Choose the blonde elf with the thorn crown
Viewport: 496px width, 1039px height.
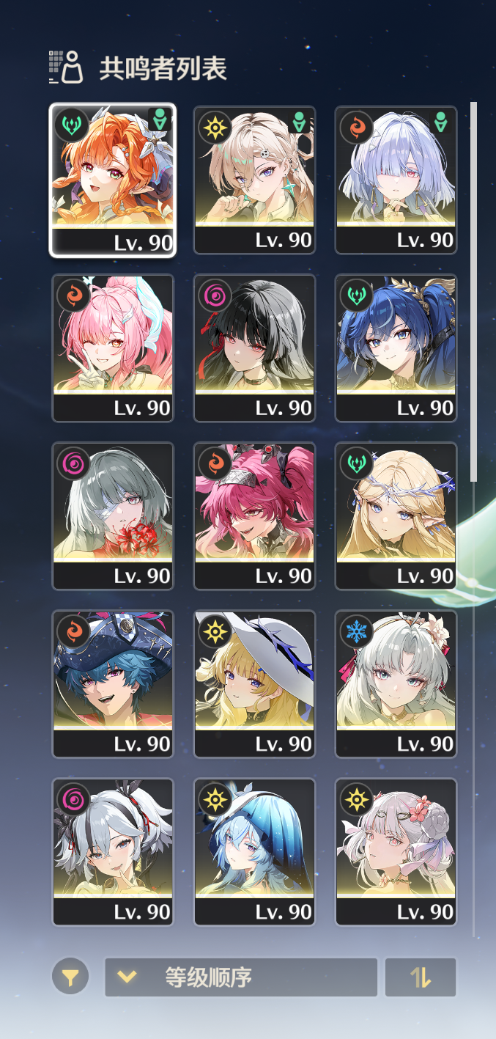pos(396,516)
